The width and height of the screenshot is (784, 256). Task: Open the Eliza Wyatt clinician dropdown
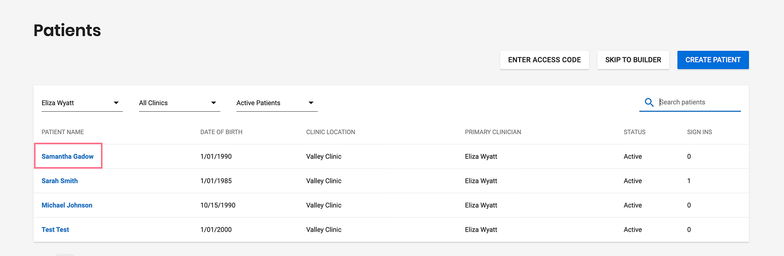(82, 103)
